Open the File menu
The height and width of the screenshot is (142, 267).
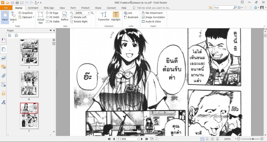click(x=6, y=8)
